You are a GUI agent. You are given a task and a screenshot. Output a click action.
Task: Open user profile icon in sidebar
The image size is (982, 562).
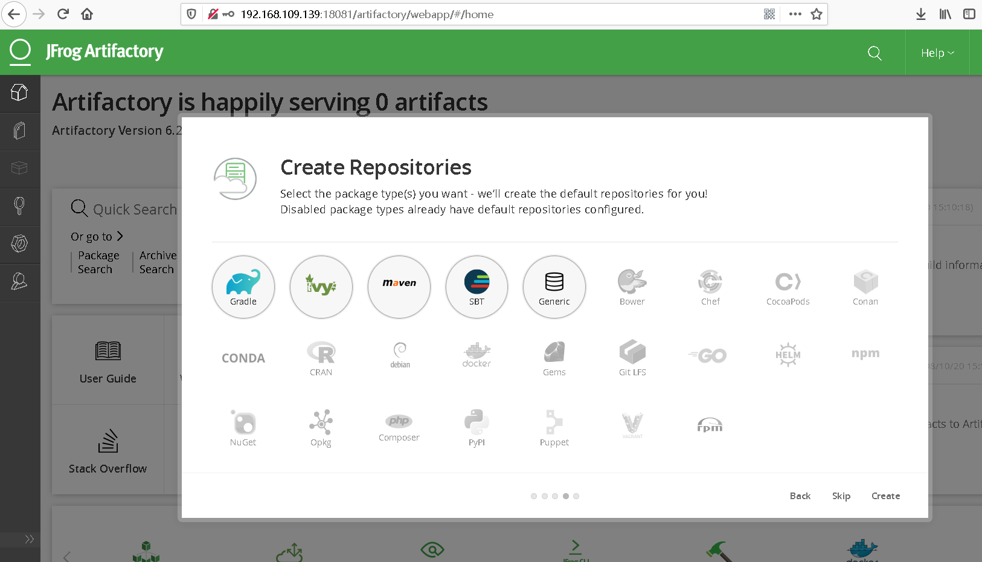point(20,281)
